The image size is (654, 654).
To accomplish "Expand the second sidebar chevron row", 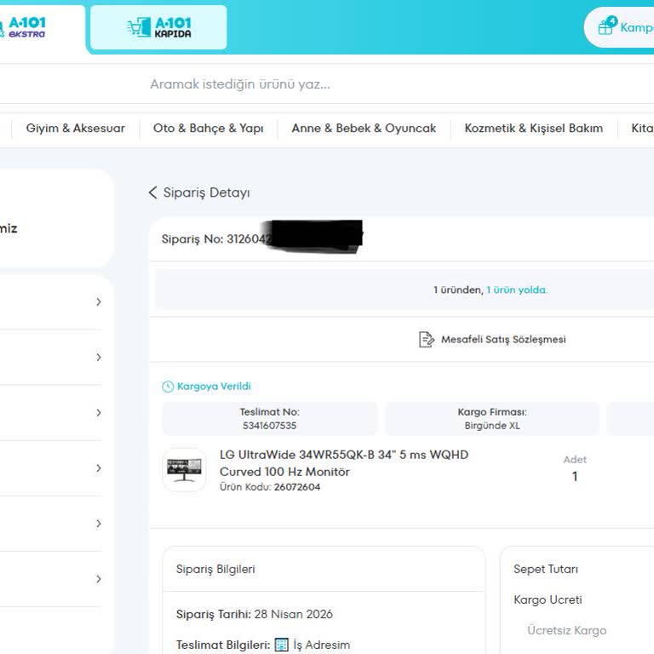I will click(99, 357).
